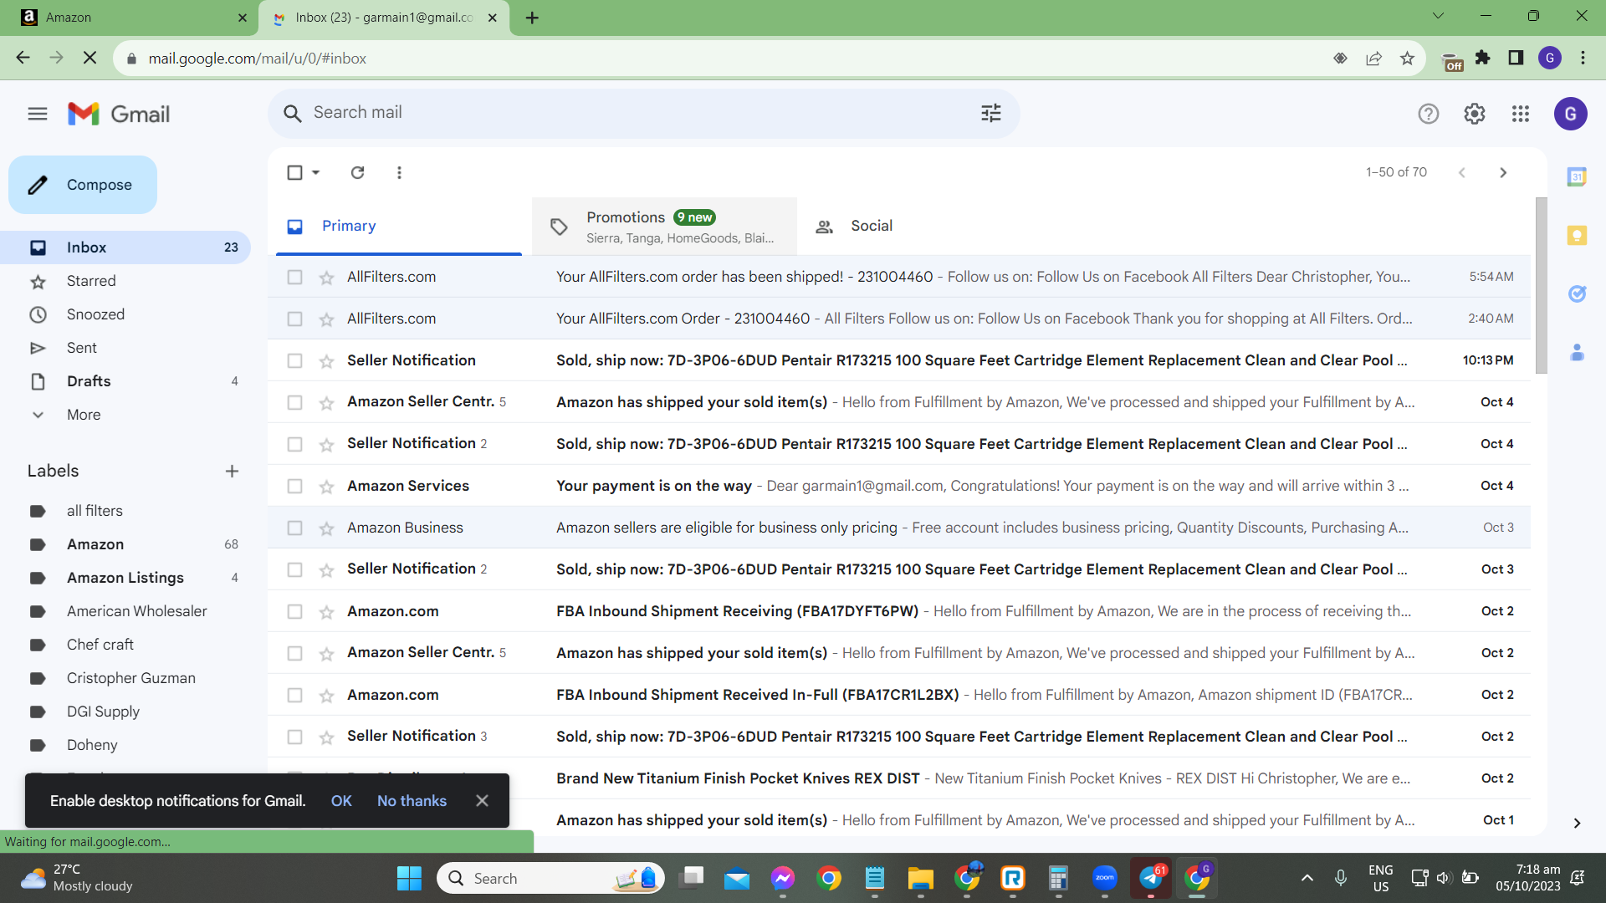Stop loading the page

click(90, 58)
